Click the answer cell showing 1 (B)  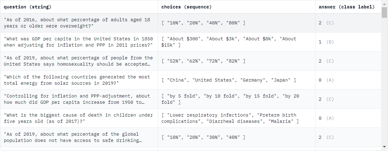326,42
